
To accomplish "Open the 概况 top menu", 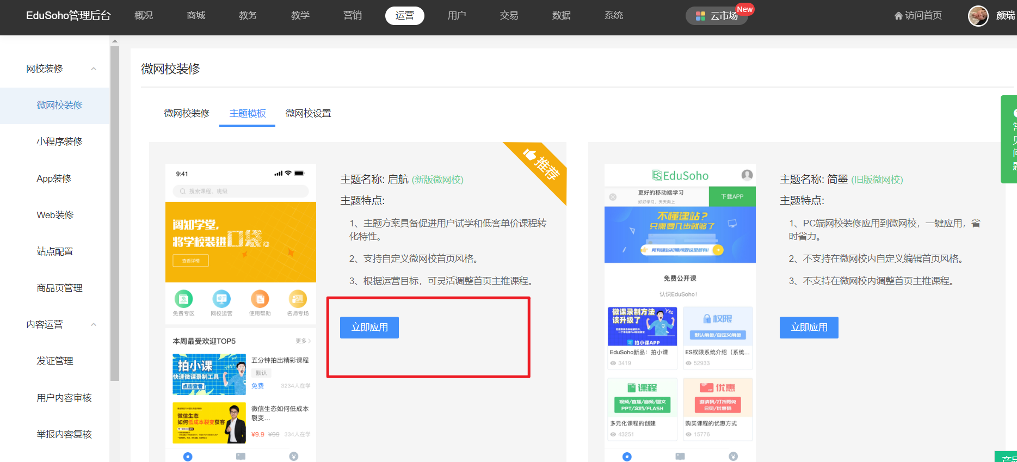I will tap(144, 16).
